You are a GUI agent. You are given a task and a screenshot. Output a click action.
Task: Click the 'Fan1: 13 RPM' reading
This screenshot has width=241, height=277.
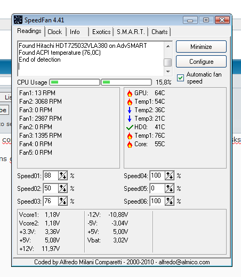pos(37,93)
